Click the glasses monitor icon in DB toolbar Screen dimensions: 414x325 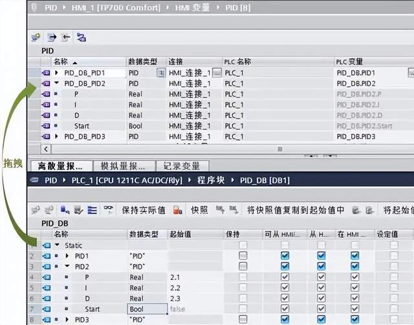coord(108,209)
